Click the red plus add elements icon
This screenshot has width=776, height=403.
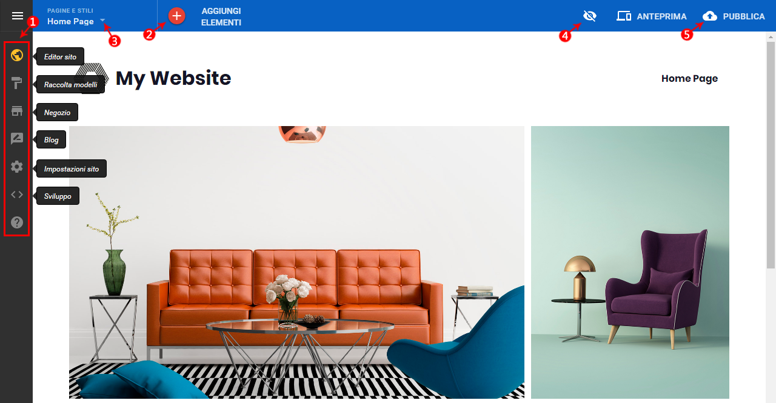[x=176, y=16]
